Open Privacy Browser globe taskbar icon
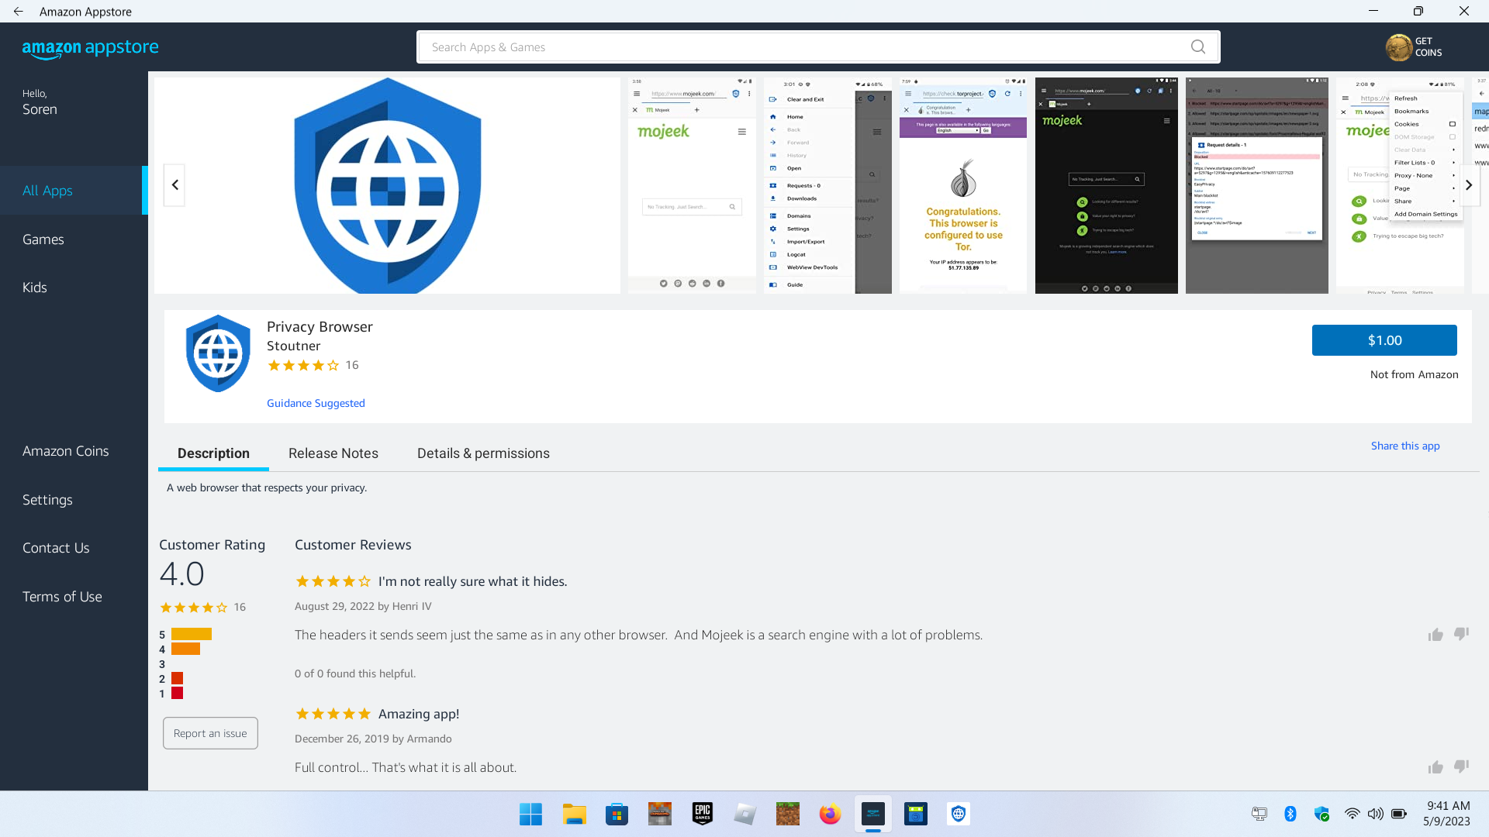This screenshot has width=1489, height=837. [x=959, y=814]
